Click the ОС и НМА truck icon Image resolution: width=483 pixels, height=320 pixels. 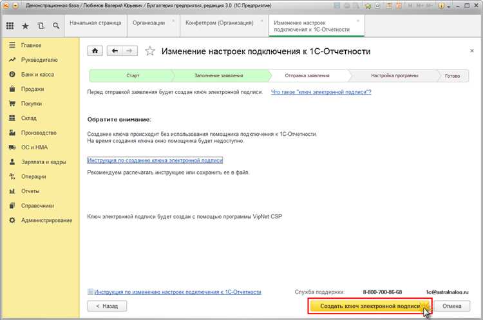pyautogui.click(x=12, y=147)
